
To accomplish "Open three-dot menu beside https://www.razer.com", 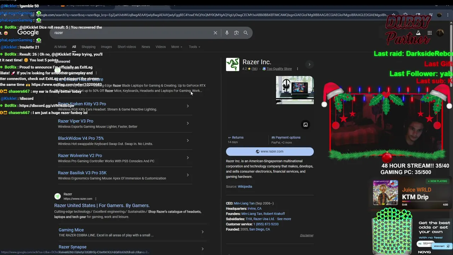I will click(x=96, y=199).
